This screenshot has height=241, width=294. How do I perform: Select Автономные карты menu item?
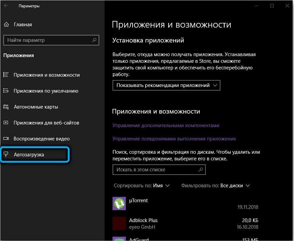tap(36, 107)
